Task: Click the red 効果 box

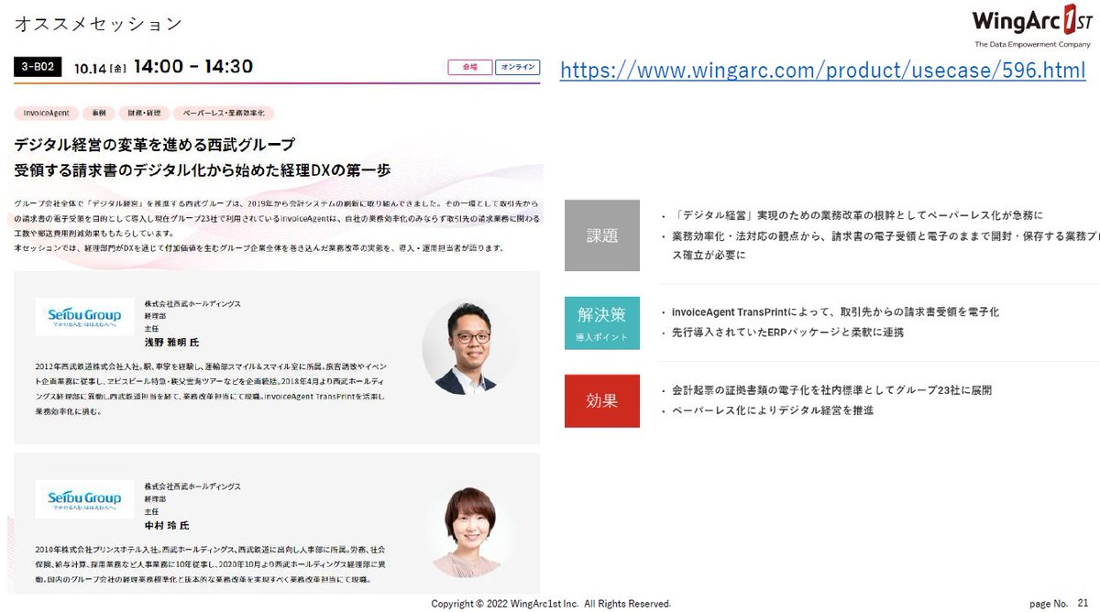Action: tap(602, 400)
